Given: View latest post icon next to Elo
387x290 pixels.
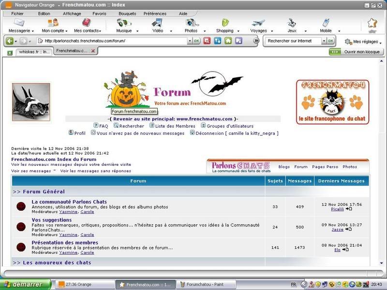Looking at the screenshot, I should point(345,249).
